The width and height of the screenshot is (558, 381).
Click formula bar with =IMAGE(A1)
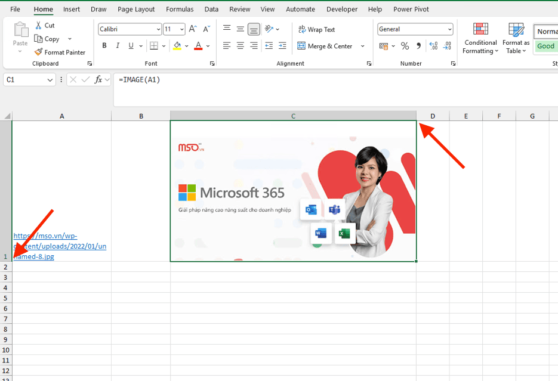click(335, 89)
